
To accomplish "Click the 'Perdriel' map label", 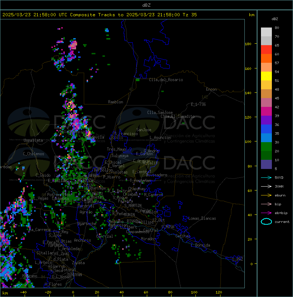I will (86, 206).
